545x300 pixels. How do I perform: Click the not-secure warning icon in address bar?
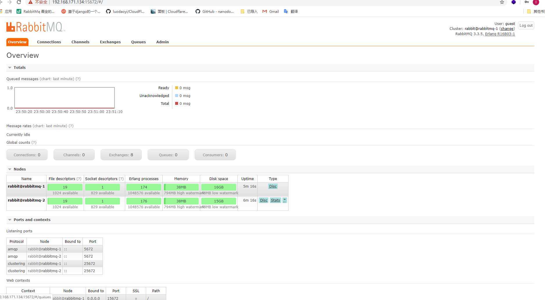pos(31,2)
